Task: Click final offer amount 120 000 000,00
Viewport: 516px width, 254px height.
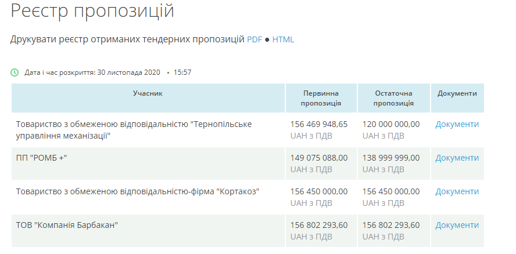Action: click(x=390, y=124)
